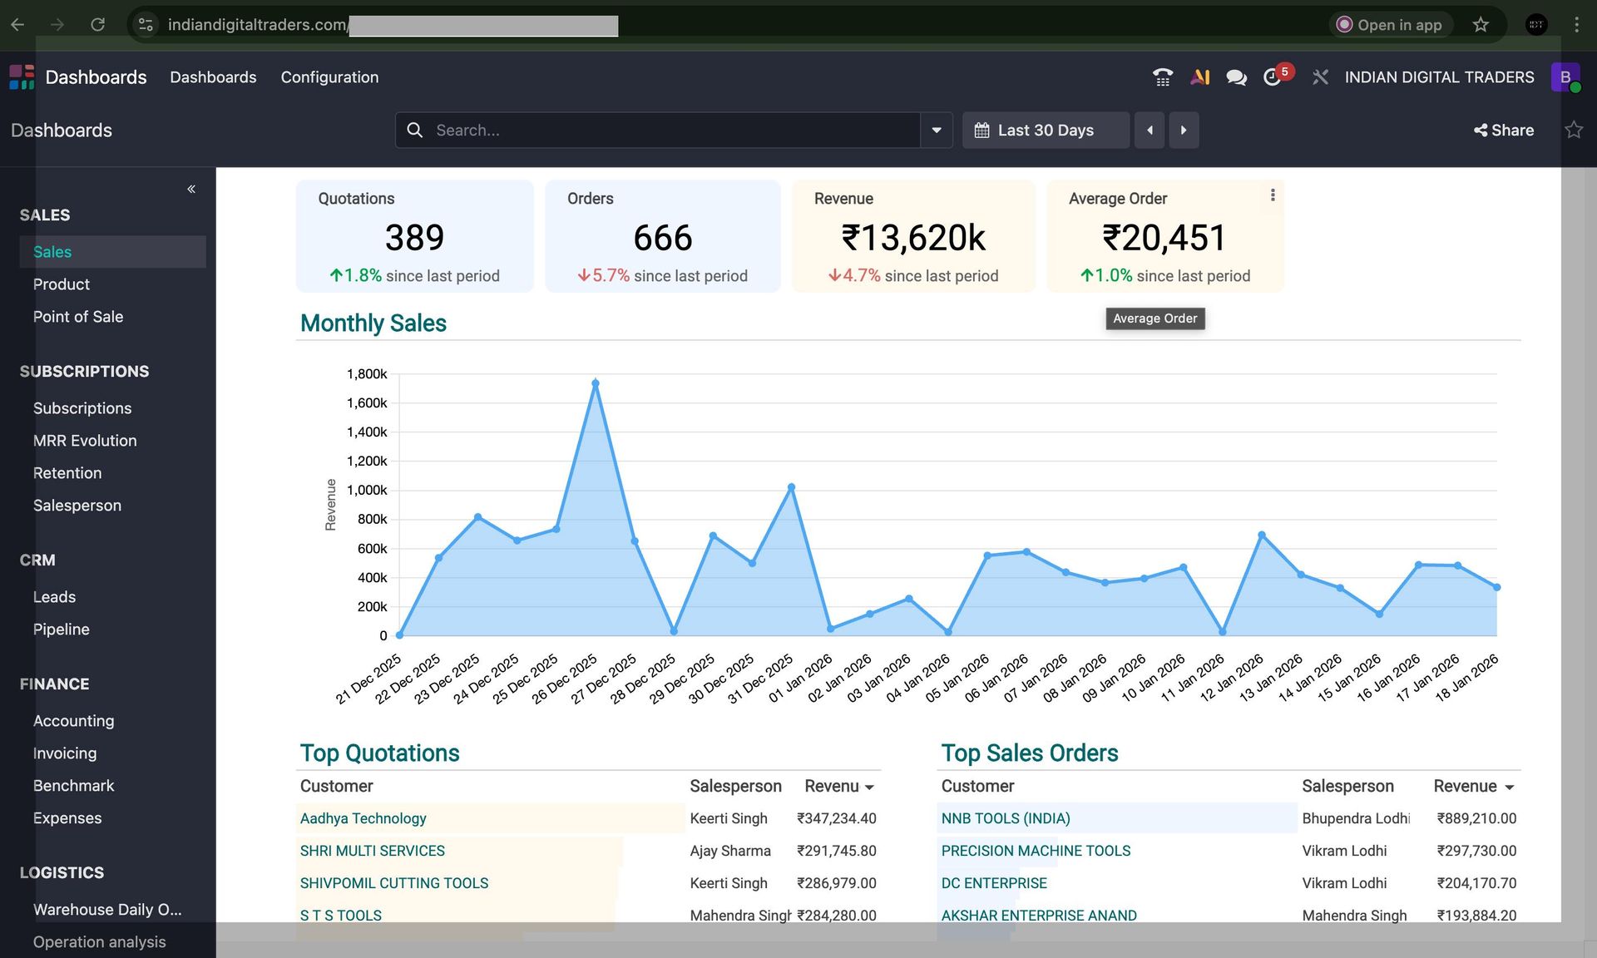Toggle favorite star next to Share
The height and width of the screenshot is (958, 1597).
point(1573,130)
